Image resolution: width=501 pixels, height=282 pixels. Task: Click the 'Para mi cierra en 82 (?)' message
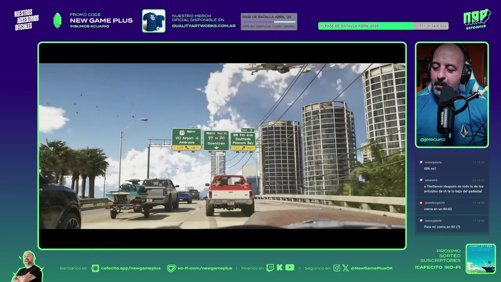(x=442, y=227)
